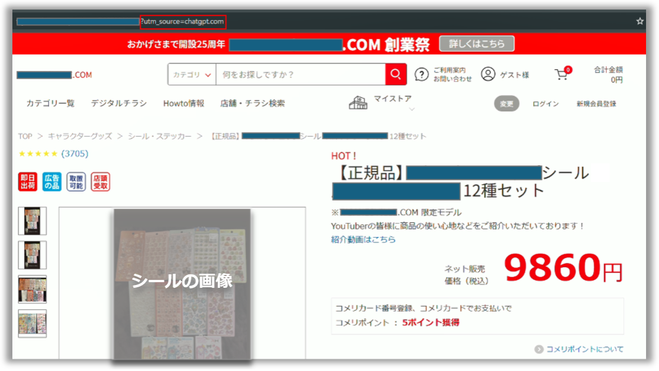Click in the 何をお探しですか search field
The width and height of the screenshot is (659, 371).
300,74
